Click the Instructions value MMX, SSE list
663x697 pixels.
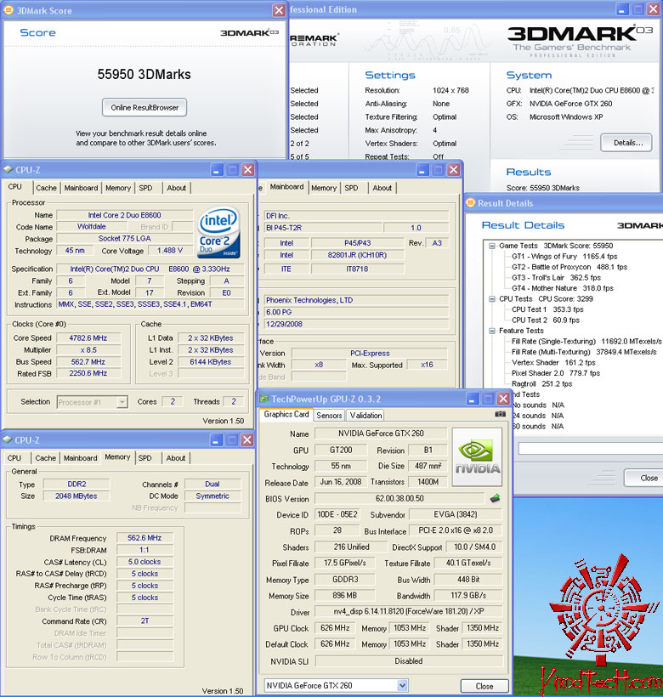[x=150, y=304]
